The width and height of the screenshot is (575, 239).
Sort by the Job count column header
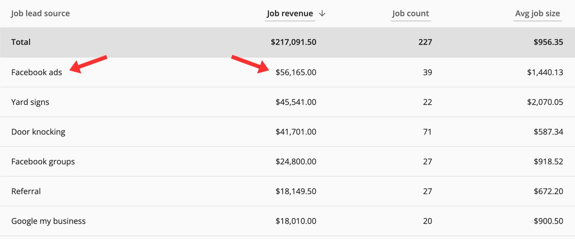(411, 13)
